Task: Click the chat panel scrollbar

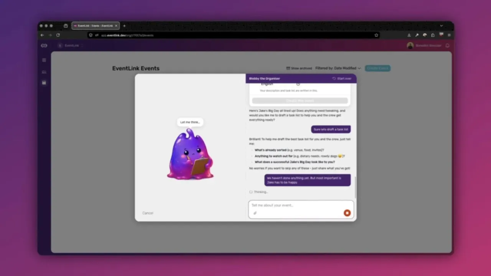Action: click(x=355, y=187)
